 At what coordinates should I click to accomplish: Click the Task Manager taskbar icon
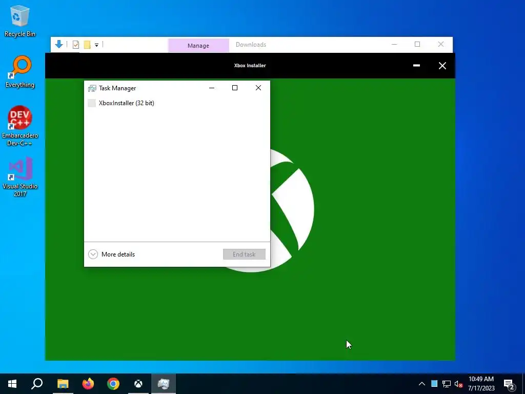click(164, 384)
